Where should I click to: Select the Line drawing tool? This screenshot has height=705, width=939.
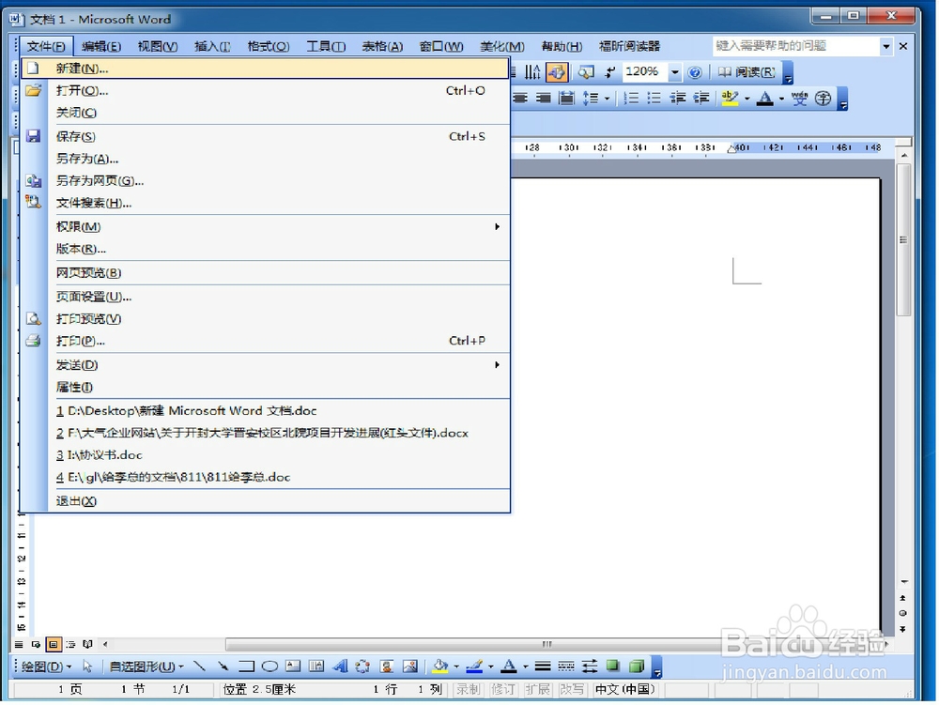point(199,667)
